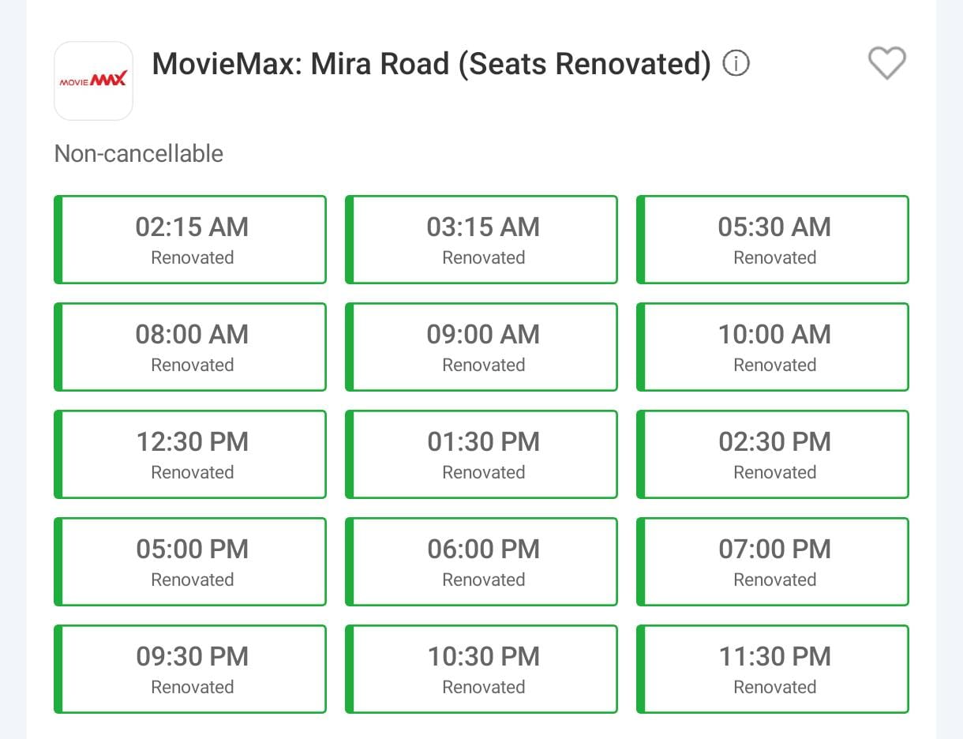963x739 pixels.
Task: Select the 11:30 PM showtime
Action: (x=774, y=669)
